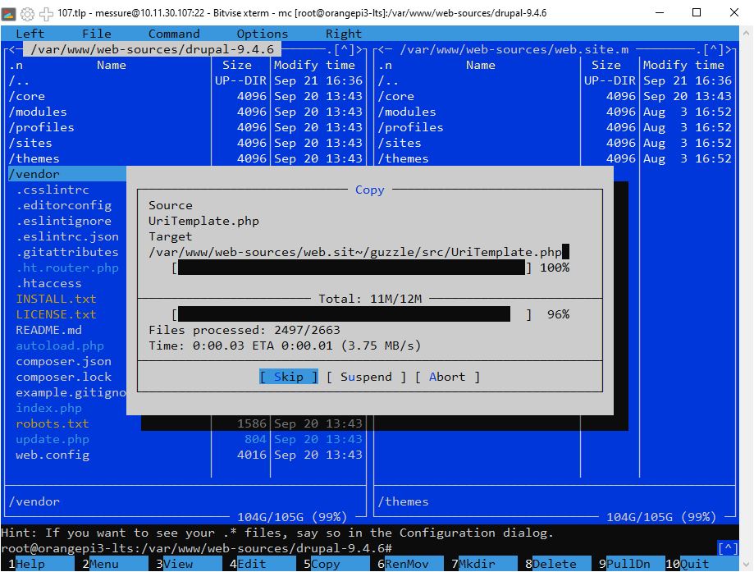The width and height of the screenshot is (754, 572).
Task: Select /modules directory in left panel
Action: point(109,112)
